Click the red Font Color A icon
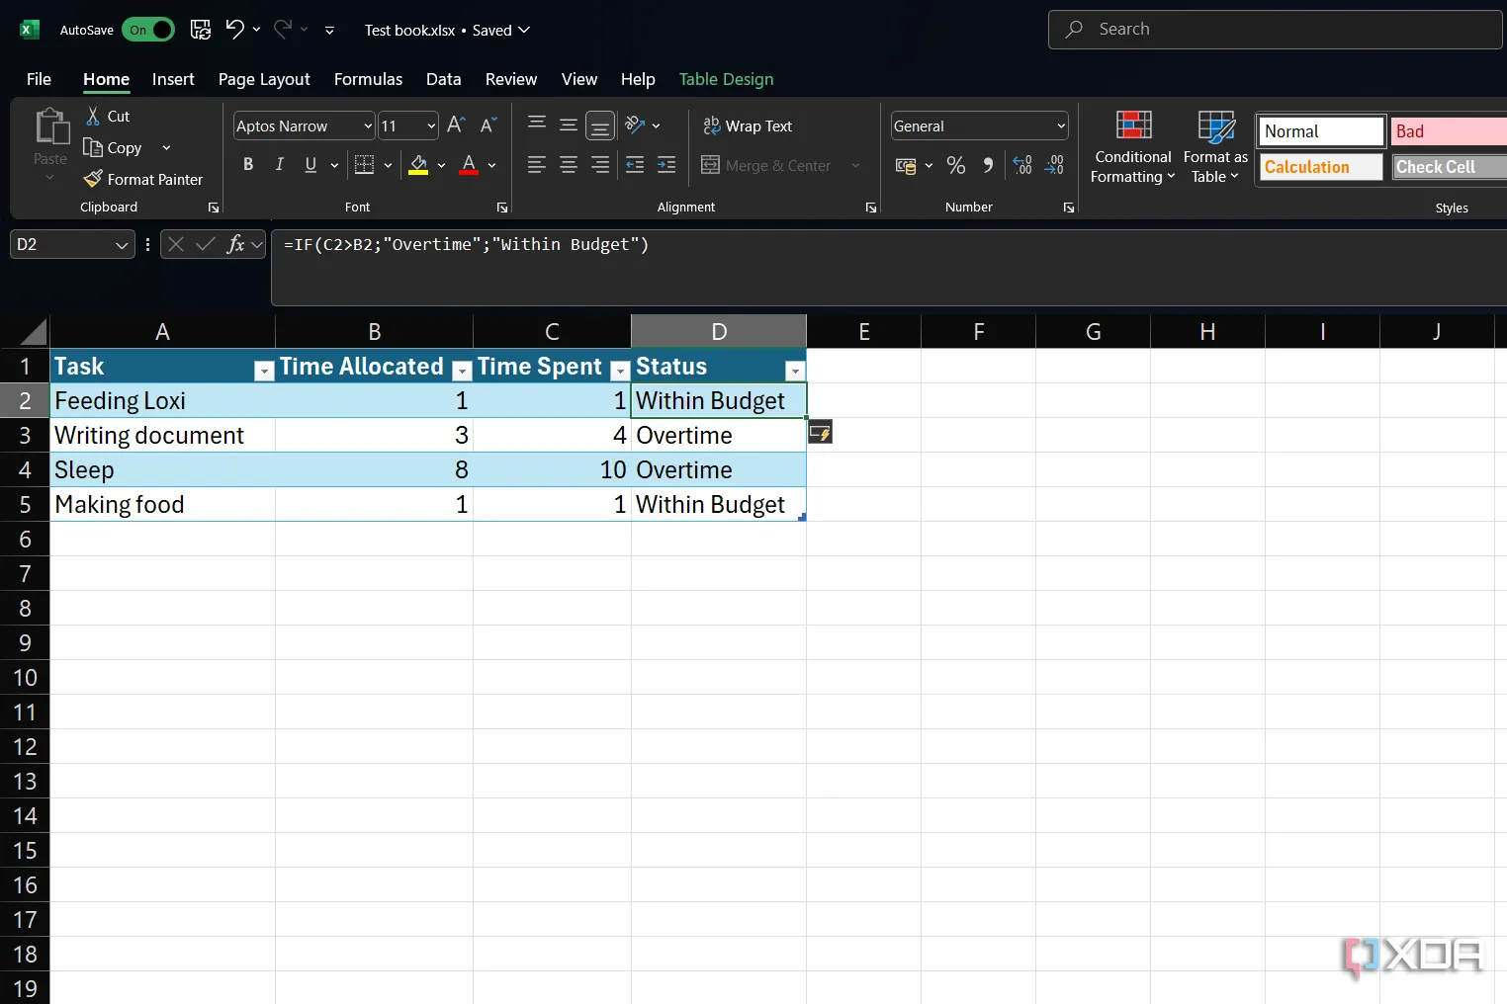 pyautogui.click(x=469, y=165)
